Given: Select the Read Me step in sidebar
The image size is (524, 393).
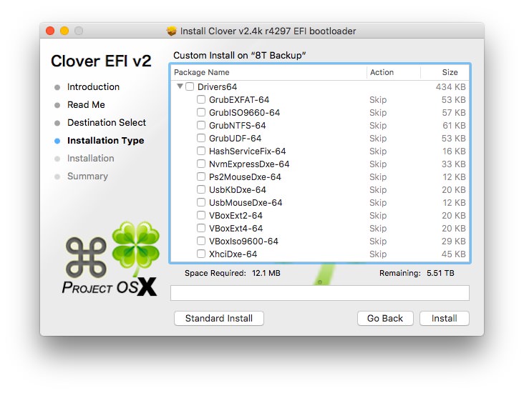Looking at the screenshot, I should point(86,105).
